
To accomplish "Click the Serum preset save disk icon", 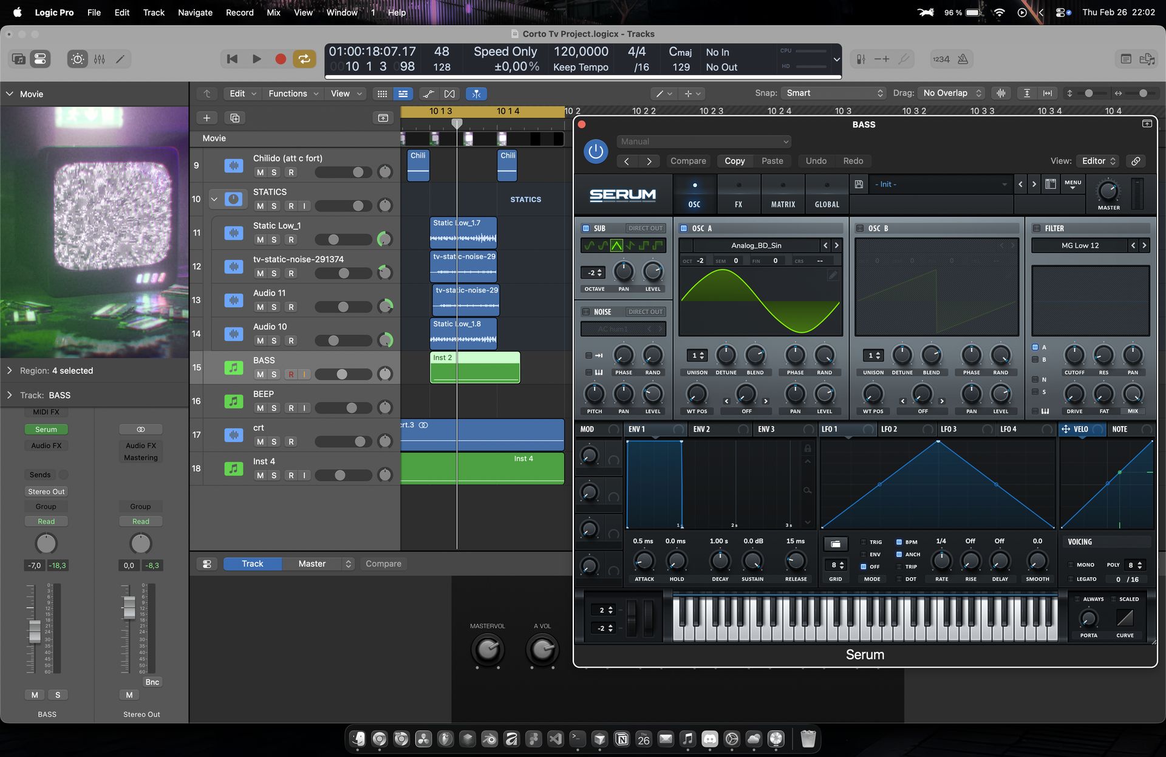I will pos(859,184).
